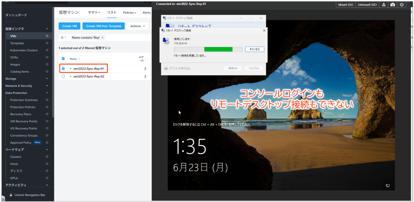Open Approval Policy in the sidebar

[x=21, y=142]
